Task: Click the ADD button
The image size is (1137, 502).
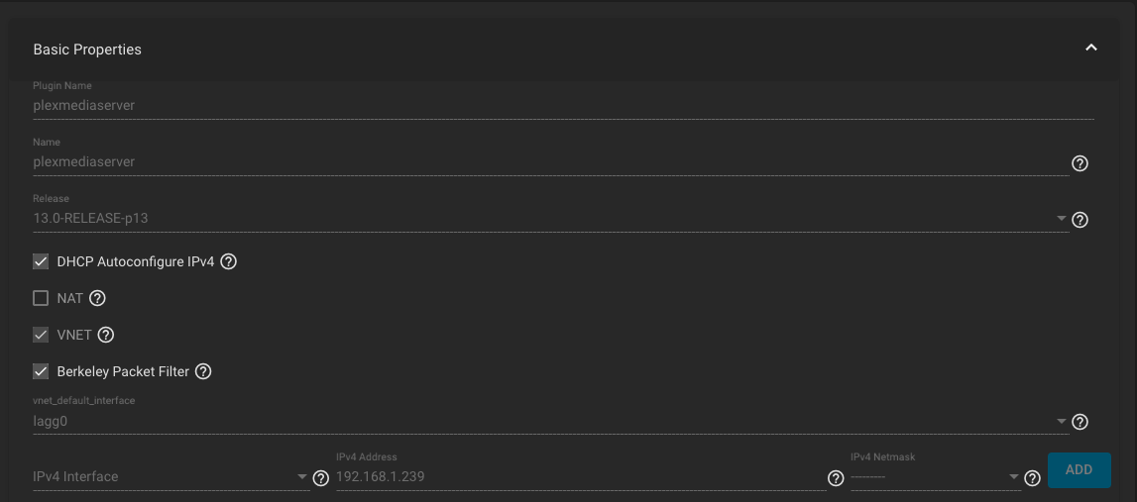Action: click(1079, 470)
